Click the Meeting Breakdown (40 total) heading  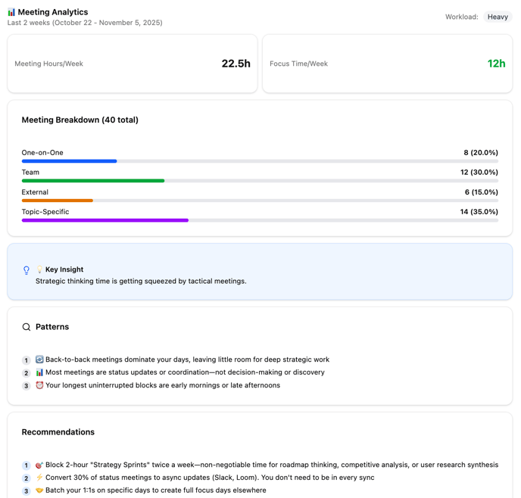pyautogui.click(x=80, y=120)
